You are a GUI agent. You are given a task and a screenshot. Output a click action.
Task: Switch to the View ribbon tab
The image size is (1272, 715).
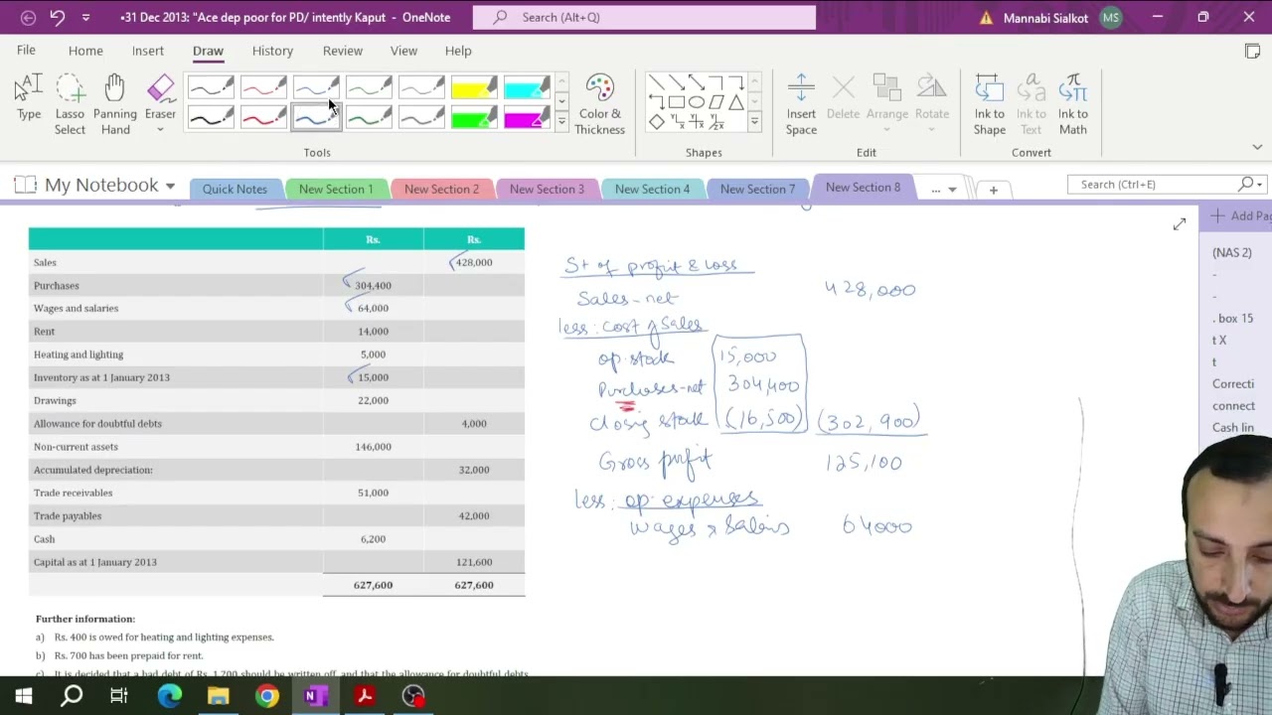click(403, 51)
